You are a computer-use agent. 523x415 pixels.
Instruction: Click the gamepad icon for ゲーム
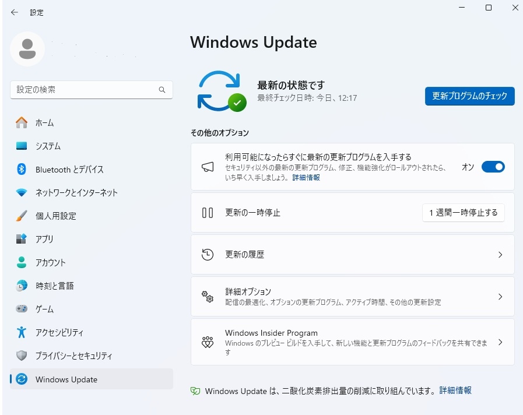point(22,309)
